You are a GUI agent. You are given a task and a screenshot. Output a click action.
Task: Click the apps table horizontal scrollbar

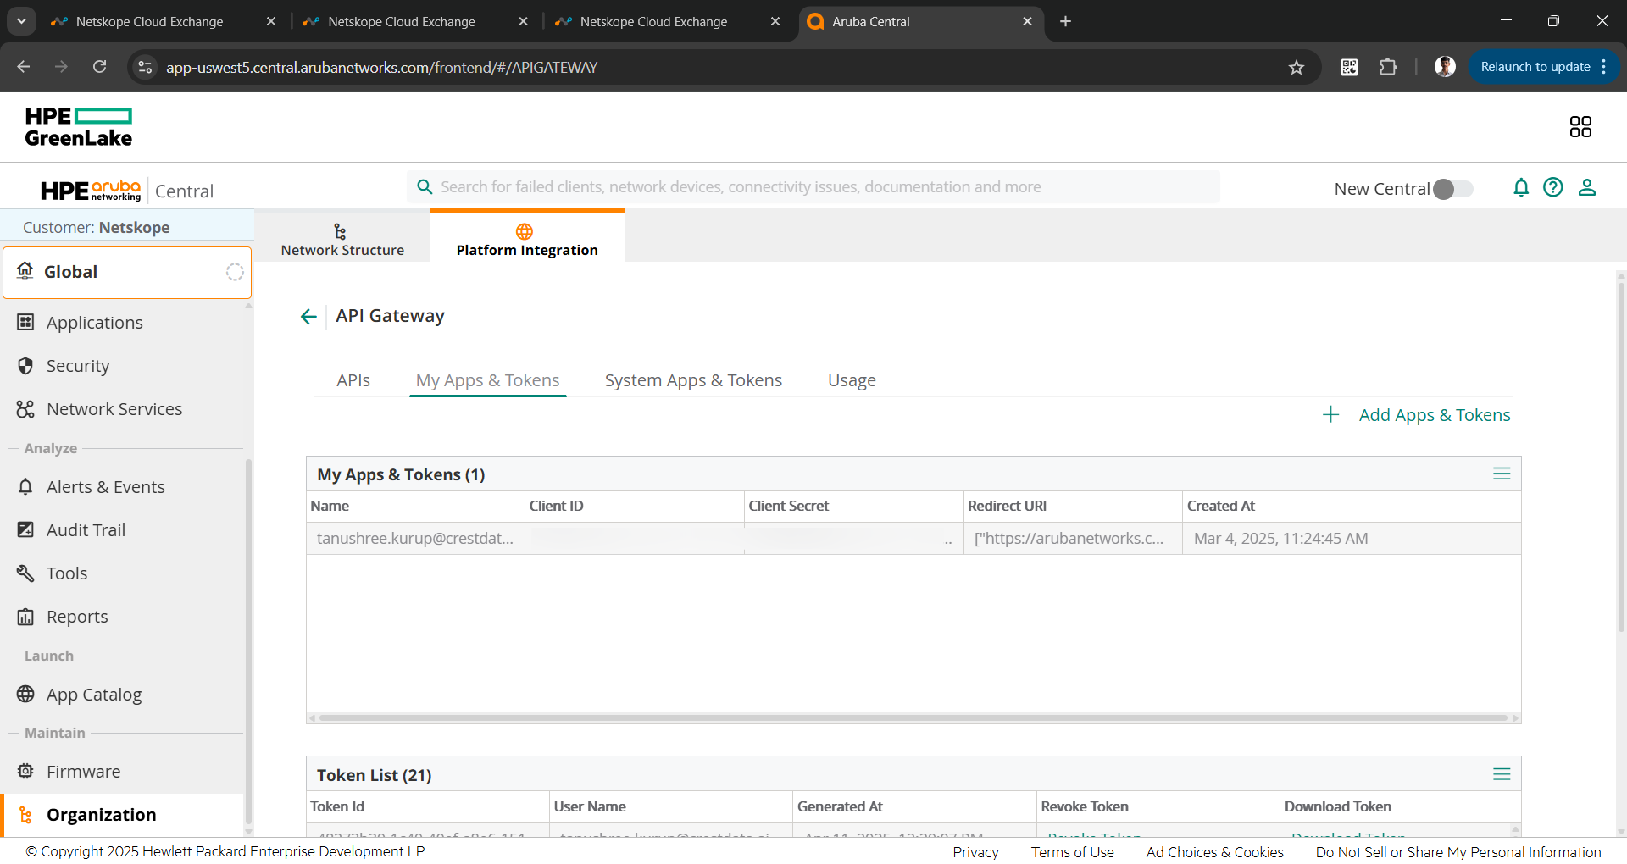point(913,718)
